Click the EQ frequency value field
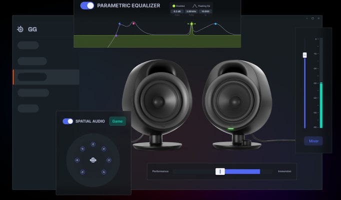 tap(191, 11)
